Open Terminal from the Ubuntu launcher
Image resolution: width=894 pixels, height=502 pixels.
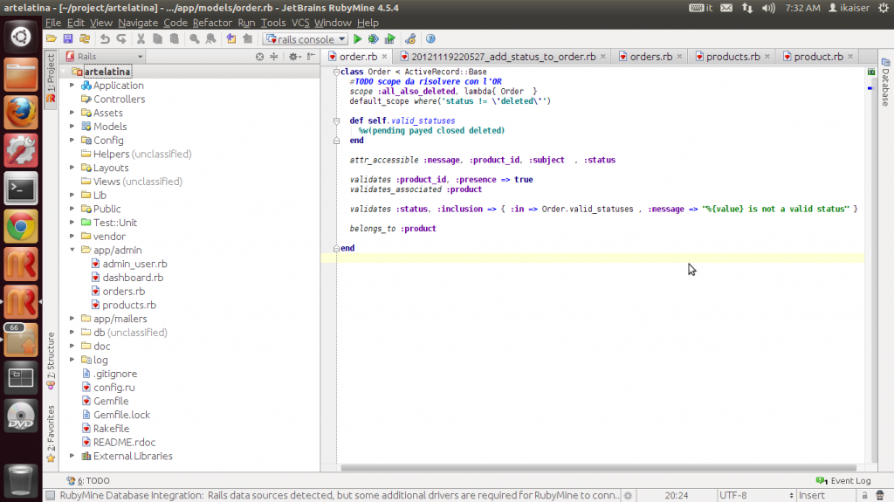pos(21,187)
